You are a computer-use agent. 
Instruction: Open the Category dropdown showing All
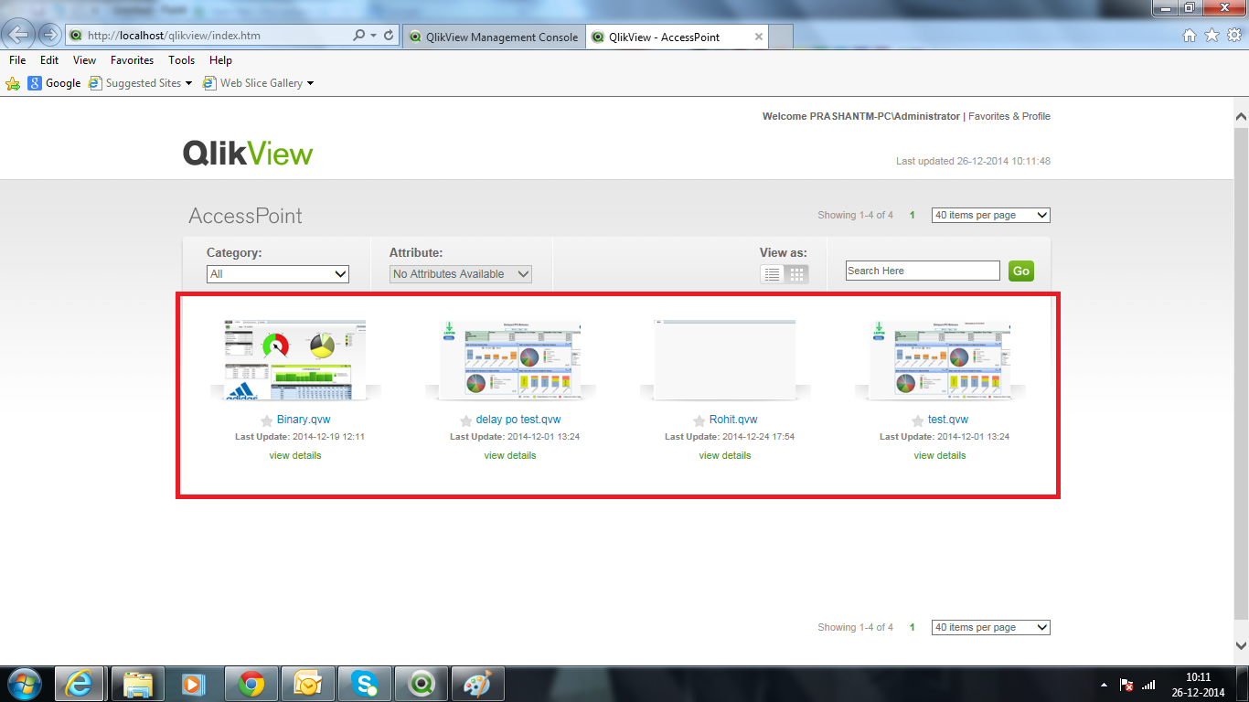(x=278, y=273)
